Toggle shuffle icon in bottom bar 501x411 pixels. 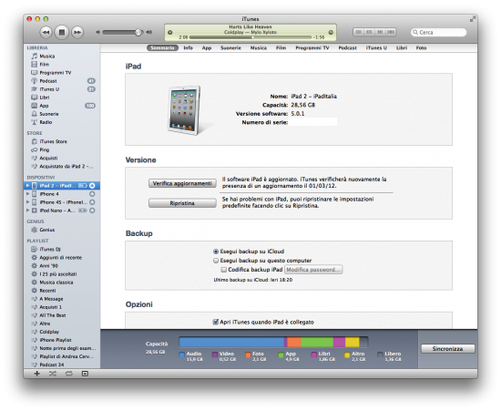(53, 374)
